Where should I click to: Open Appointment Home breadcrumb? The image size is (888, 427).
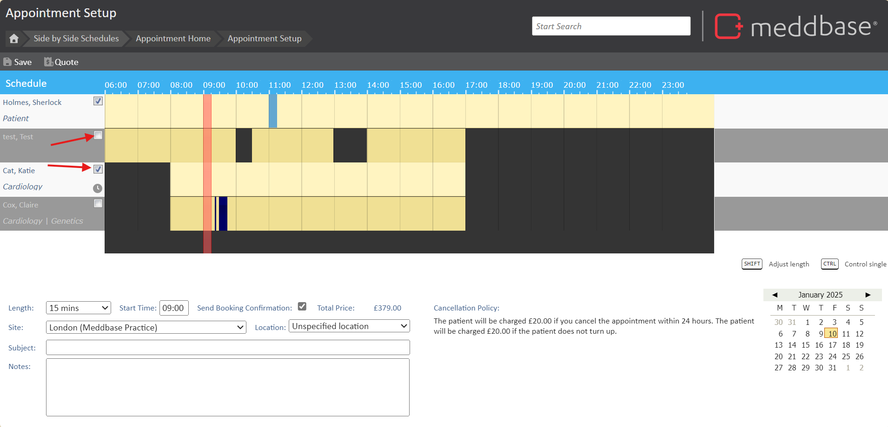pos(173,39)
